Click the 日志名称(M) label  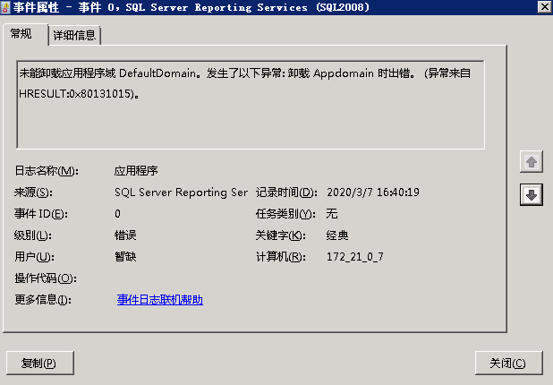tap(47, 171)
